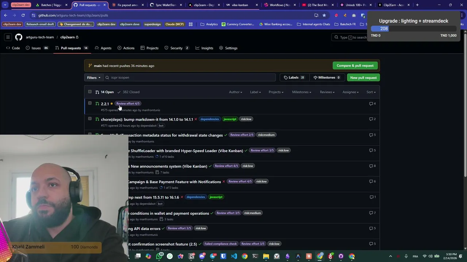
Task: Open comments on PR 2.2.1
Action: [x=373, y=104]
